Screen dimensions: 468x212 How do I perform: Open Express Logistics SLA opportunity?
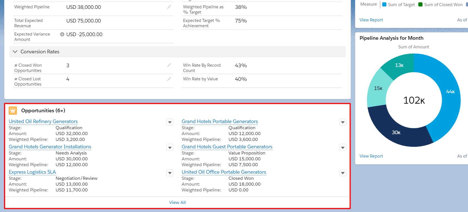32,172
